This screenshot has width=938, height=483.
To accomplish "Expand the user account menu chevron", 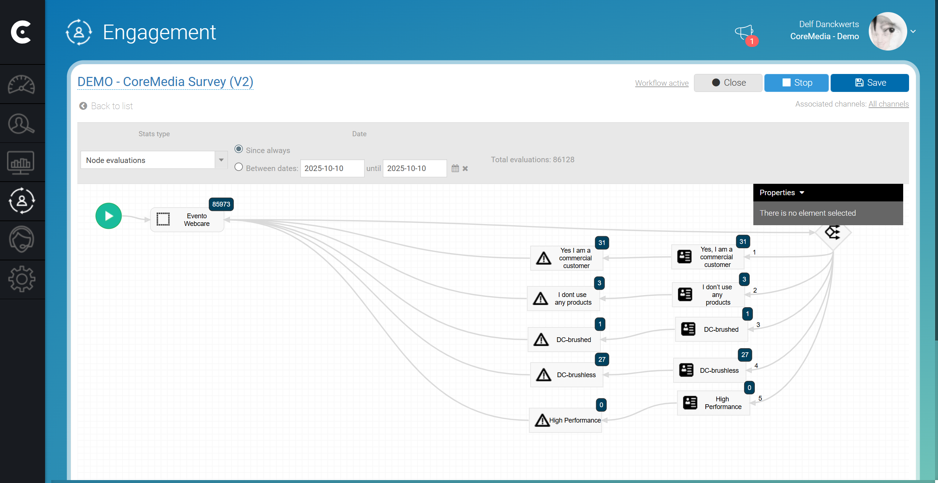I will tap(913, 31).
